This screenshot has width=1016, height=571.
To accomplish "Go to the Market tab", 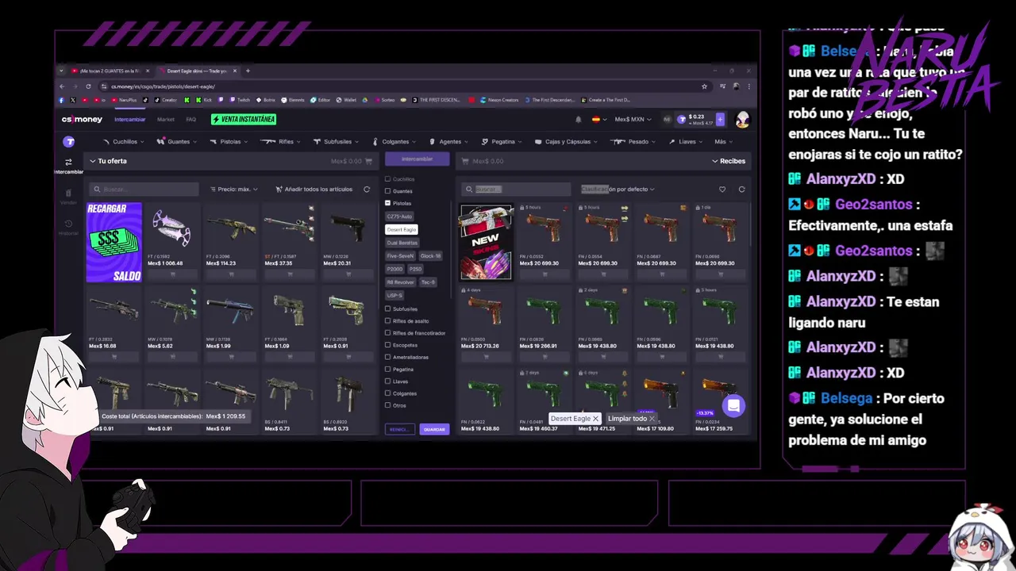I will point(166,120).
